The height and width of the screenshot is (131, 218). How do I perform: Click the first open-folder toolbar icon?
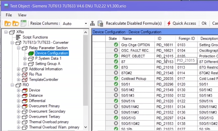click(x=7, y=24)
